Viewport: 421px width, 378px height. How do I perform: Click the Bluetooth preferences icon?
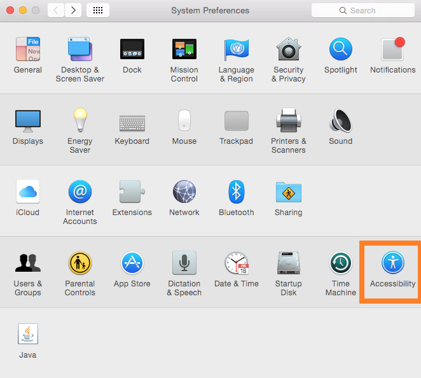tap(237, 192)
